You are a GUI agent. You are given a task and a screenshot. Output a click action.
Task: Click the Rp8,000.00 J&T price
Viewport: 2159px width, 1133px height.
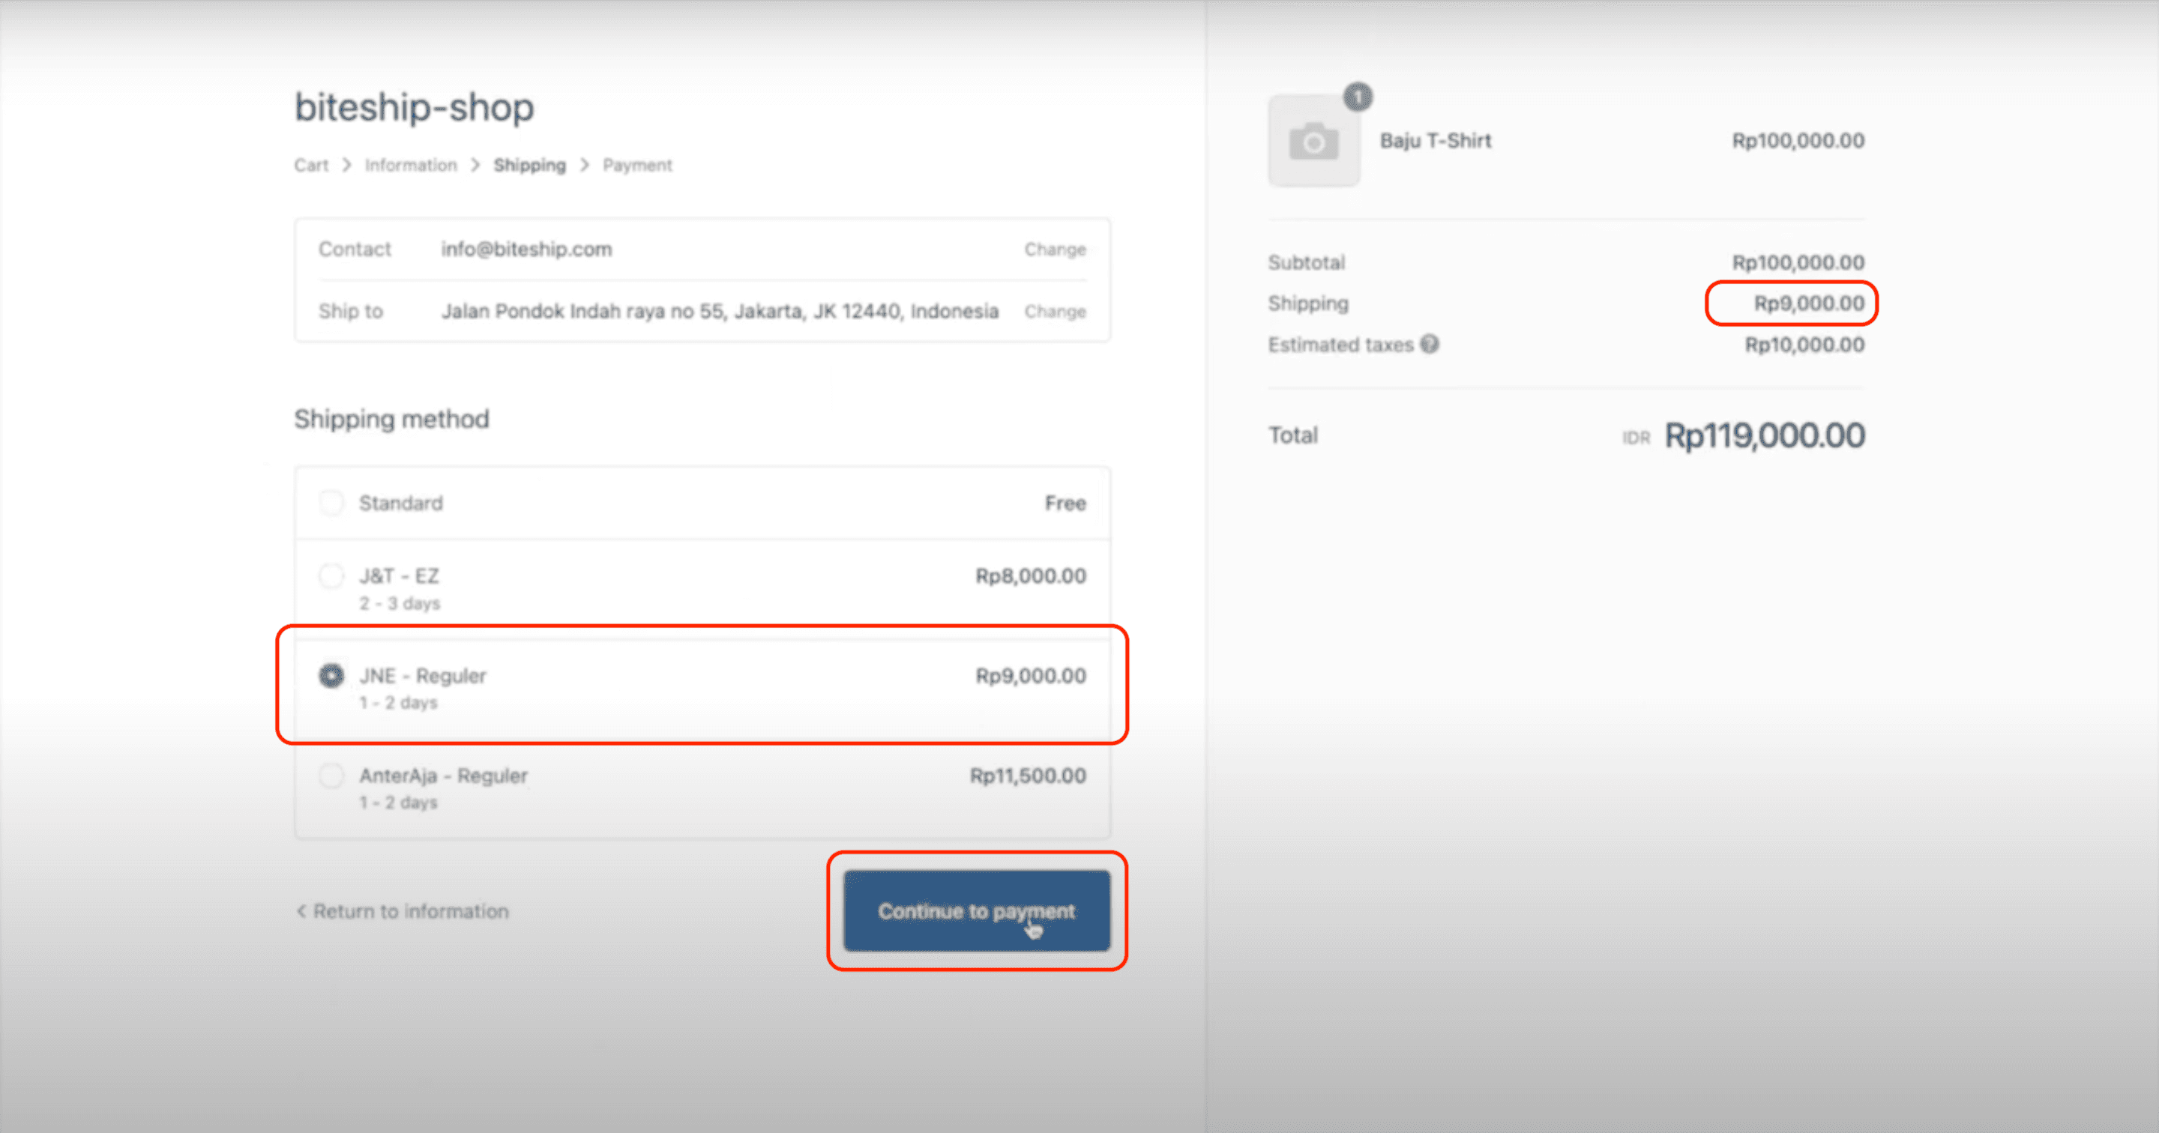1030,575
